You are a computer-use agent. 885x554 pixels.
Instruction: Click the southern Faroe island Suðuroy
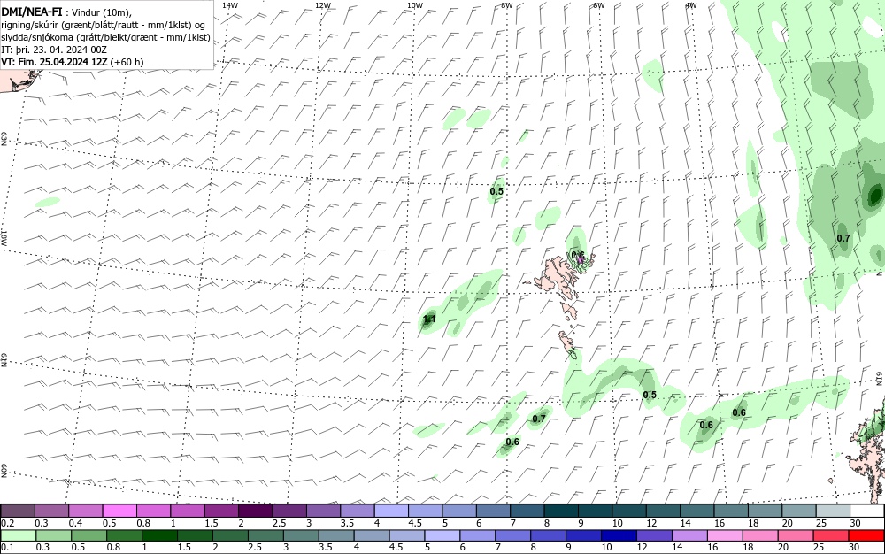pos(566,344)
